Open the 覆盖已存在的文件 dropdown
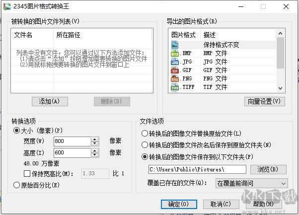299x215 pixels. (251, 183)
